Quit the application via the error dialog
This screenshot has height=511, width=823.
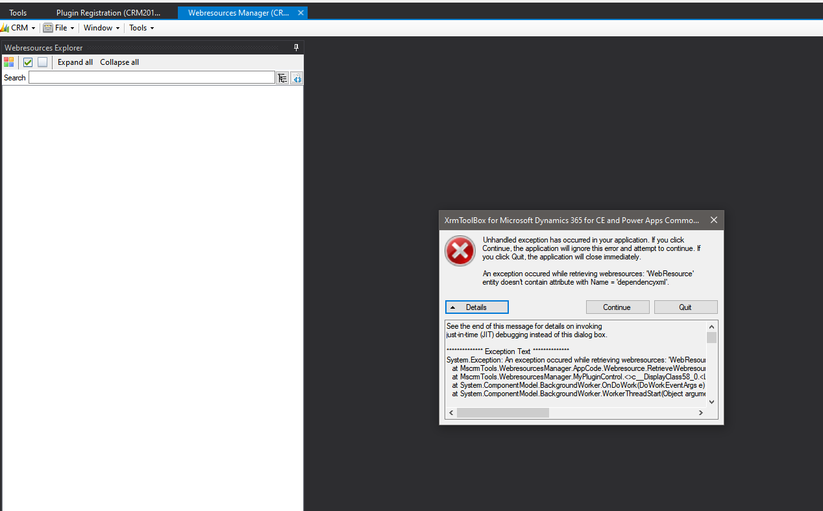point(685,307)
